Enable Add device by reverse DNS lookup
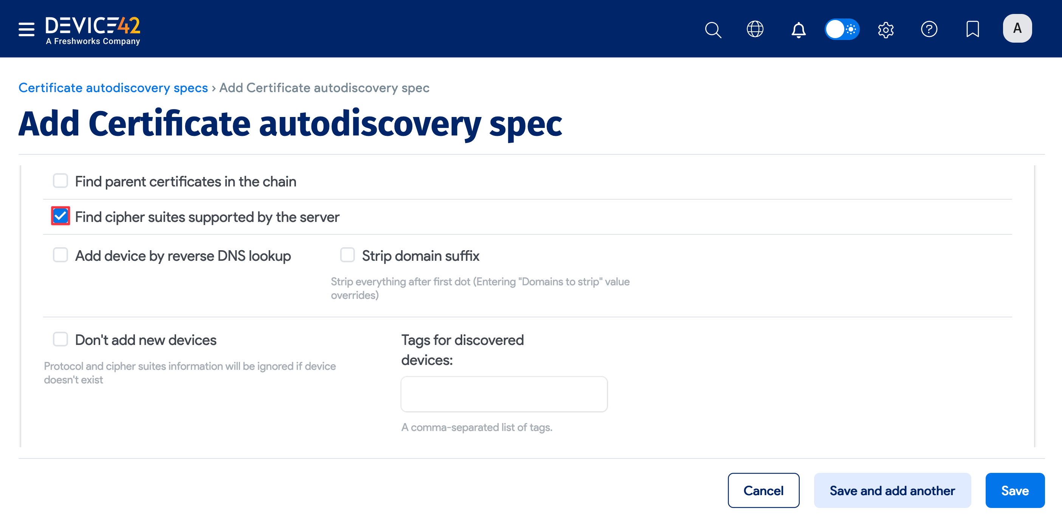 (x=60, y=255)
